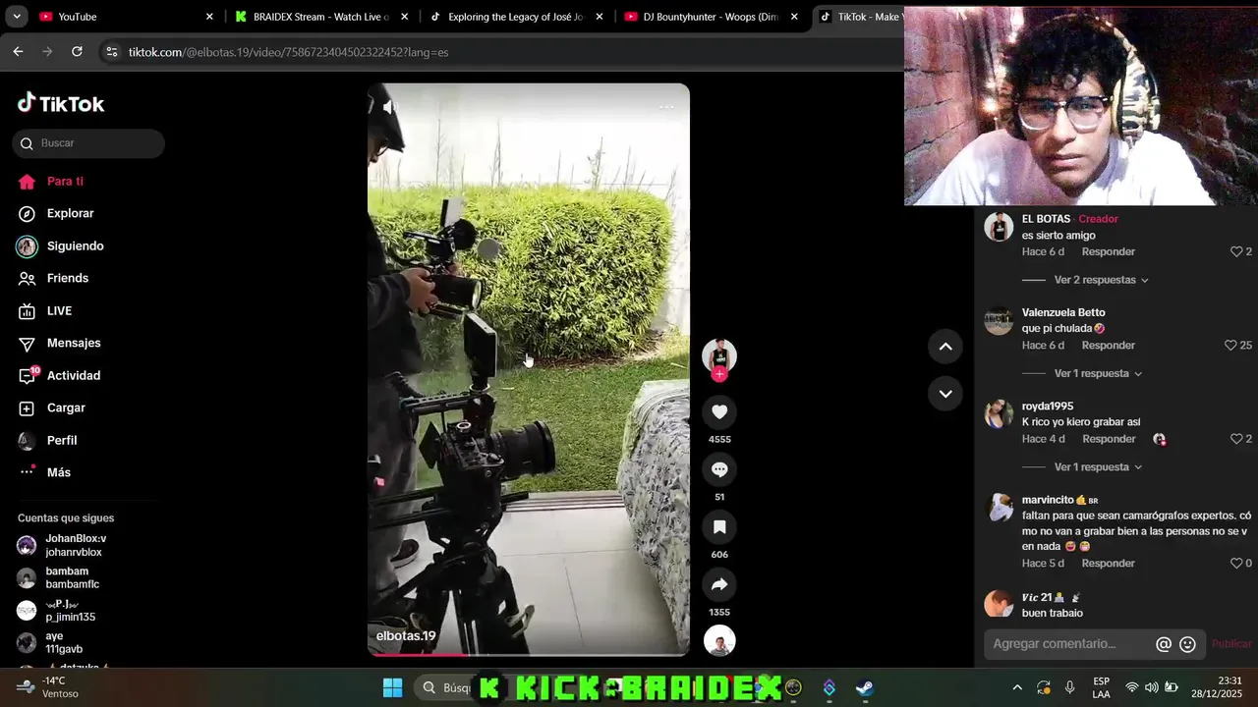1258x707 pixels.
Task: Like Valenzuela Betto's comment heart
Action: 1230,345
